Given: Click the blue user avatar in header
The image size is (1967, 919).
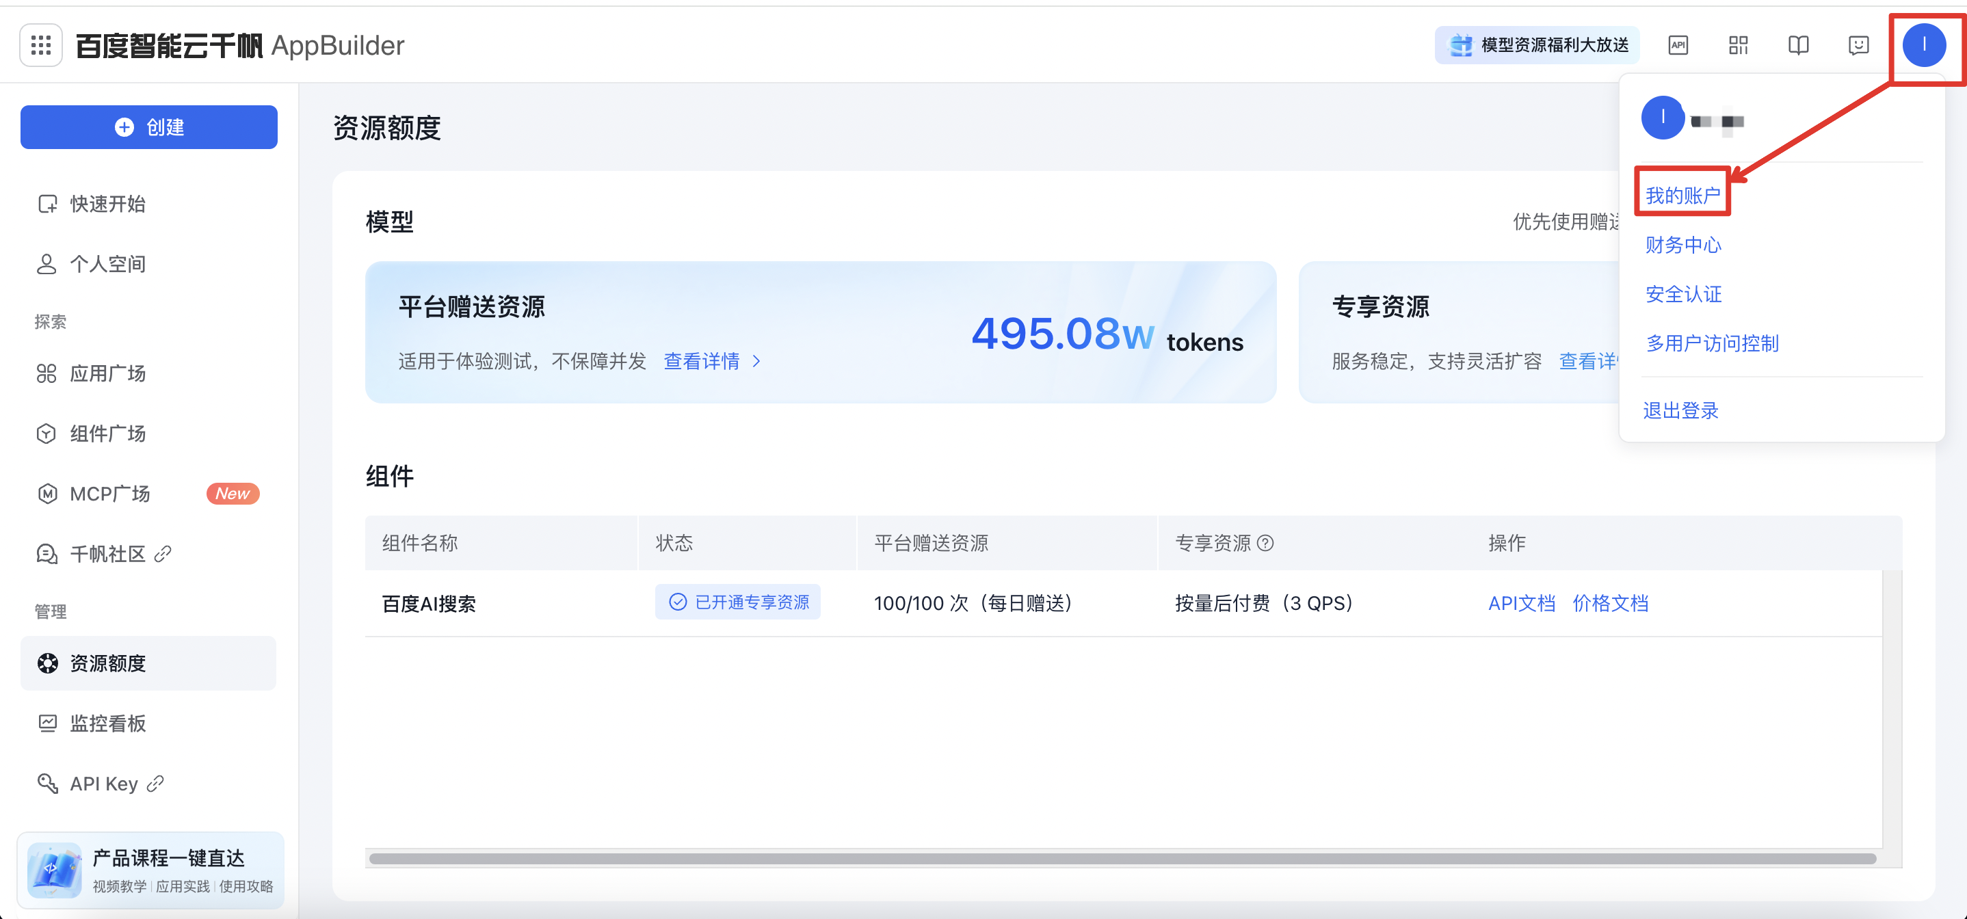Looking at the screenshot, I should pyautogui.click(x=1923, y=46).
